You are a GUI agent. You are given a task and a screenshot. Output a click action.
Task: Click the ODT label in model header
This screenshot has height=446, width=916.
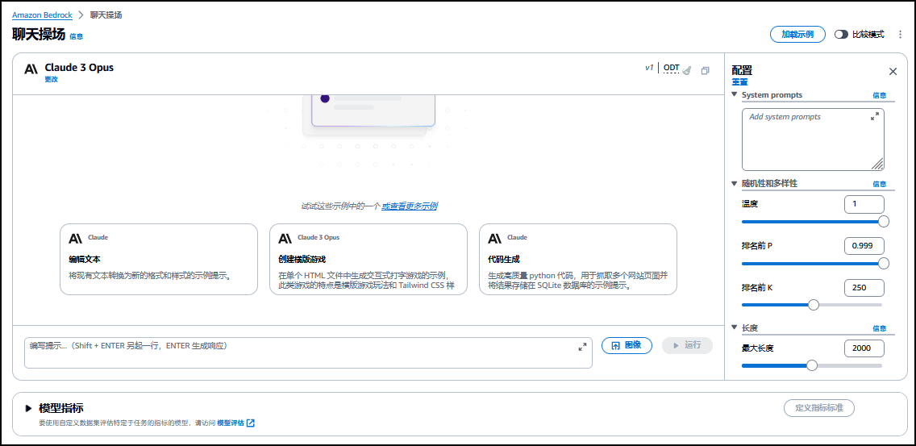[x=671, y=68]
